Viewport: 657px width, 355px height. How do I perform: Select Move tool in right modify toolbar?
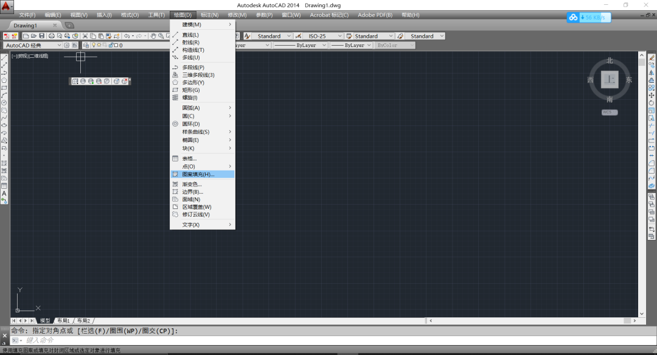(x=652, y=95)
